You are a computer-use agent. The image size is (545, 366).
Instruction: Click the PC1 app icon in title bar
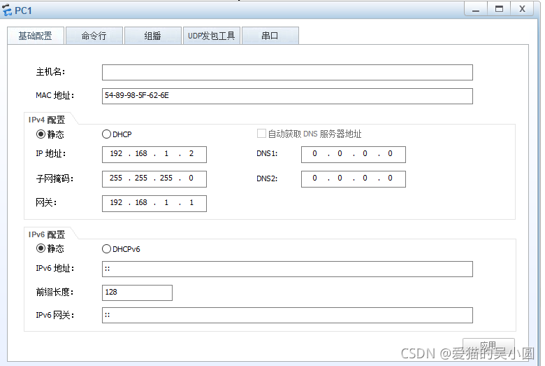[7, 10]
